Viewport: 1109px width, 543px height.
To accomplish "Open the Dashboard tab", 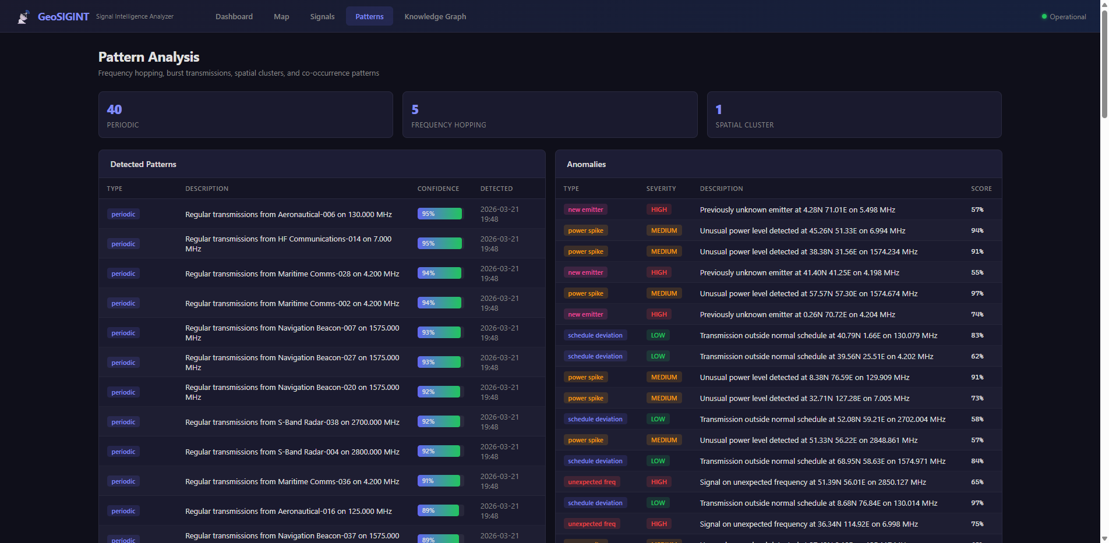I will coord(234,17).
